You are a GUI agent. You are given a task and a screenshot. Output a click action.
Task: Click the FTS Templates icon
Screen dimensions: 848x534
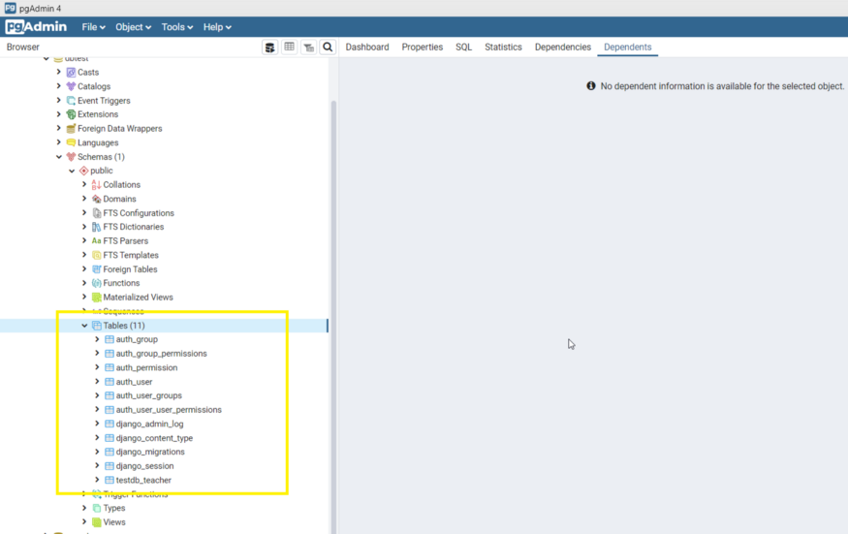96,255
